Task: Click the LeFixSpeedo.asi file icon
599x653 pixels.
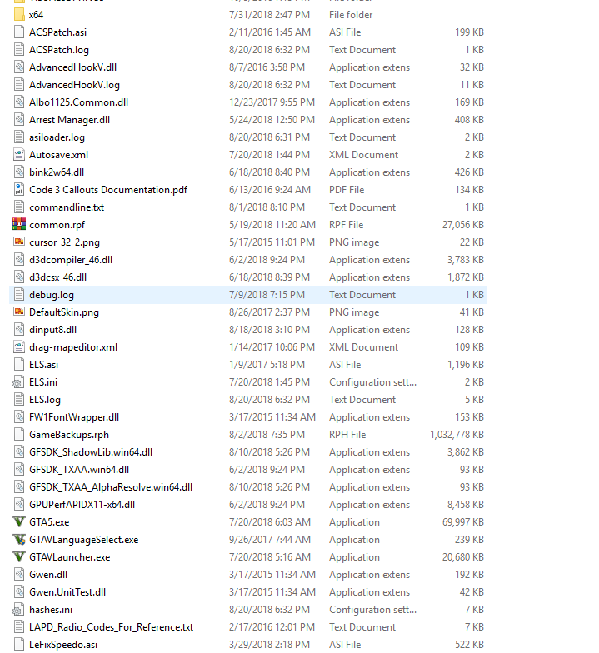Action: click(x=19, y=645)
